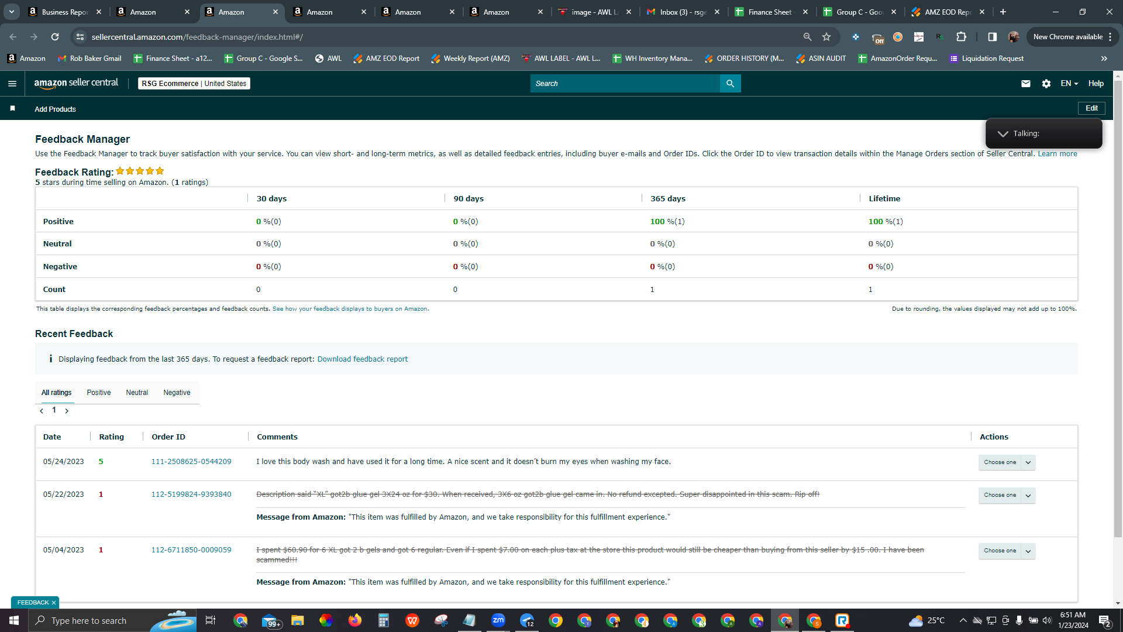Open the Windows Start menu
The height and width of the screenshot is (632, 1123).
(14, 620)
